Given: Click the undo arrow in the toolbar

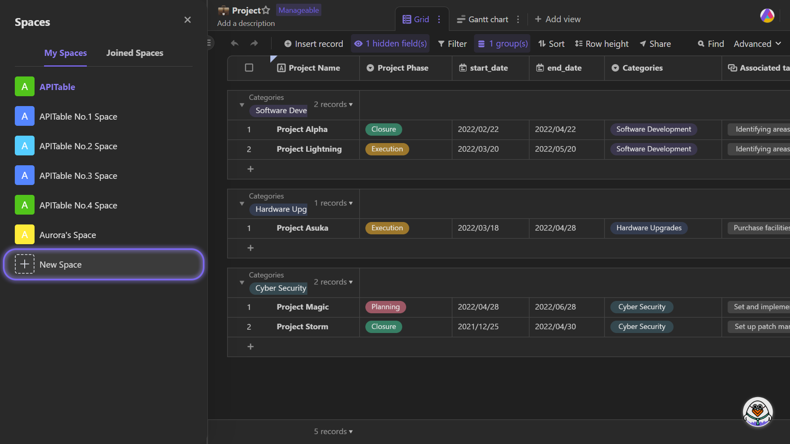Looking at the screenshot, I should [x=234, y=43].
